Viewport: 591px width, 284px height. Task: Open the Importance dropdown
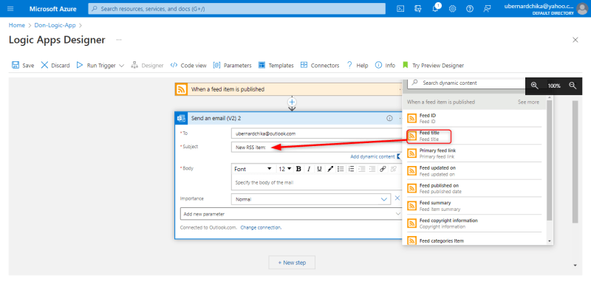(x=310, y=199)
